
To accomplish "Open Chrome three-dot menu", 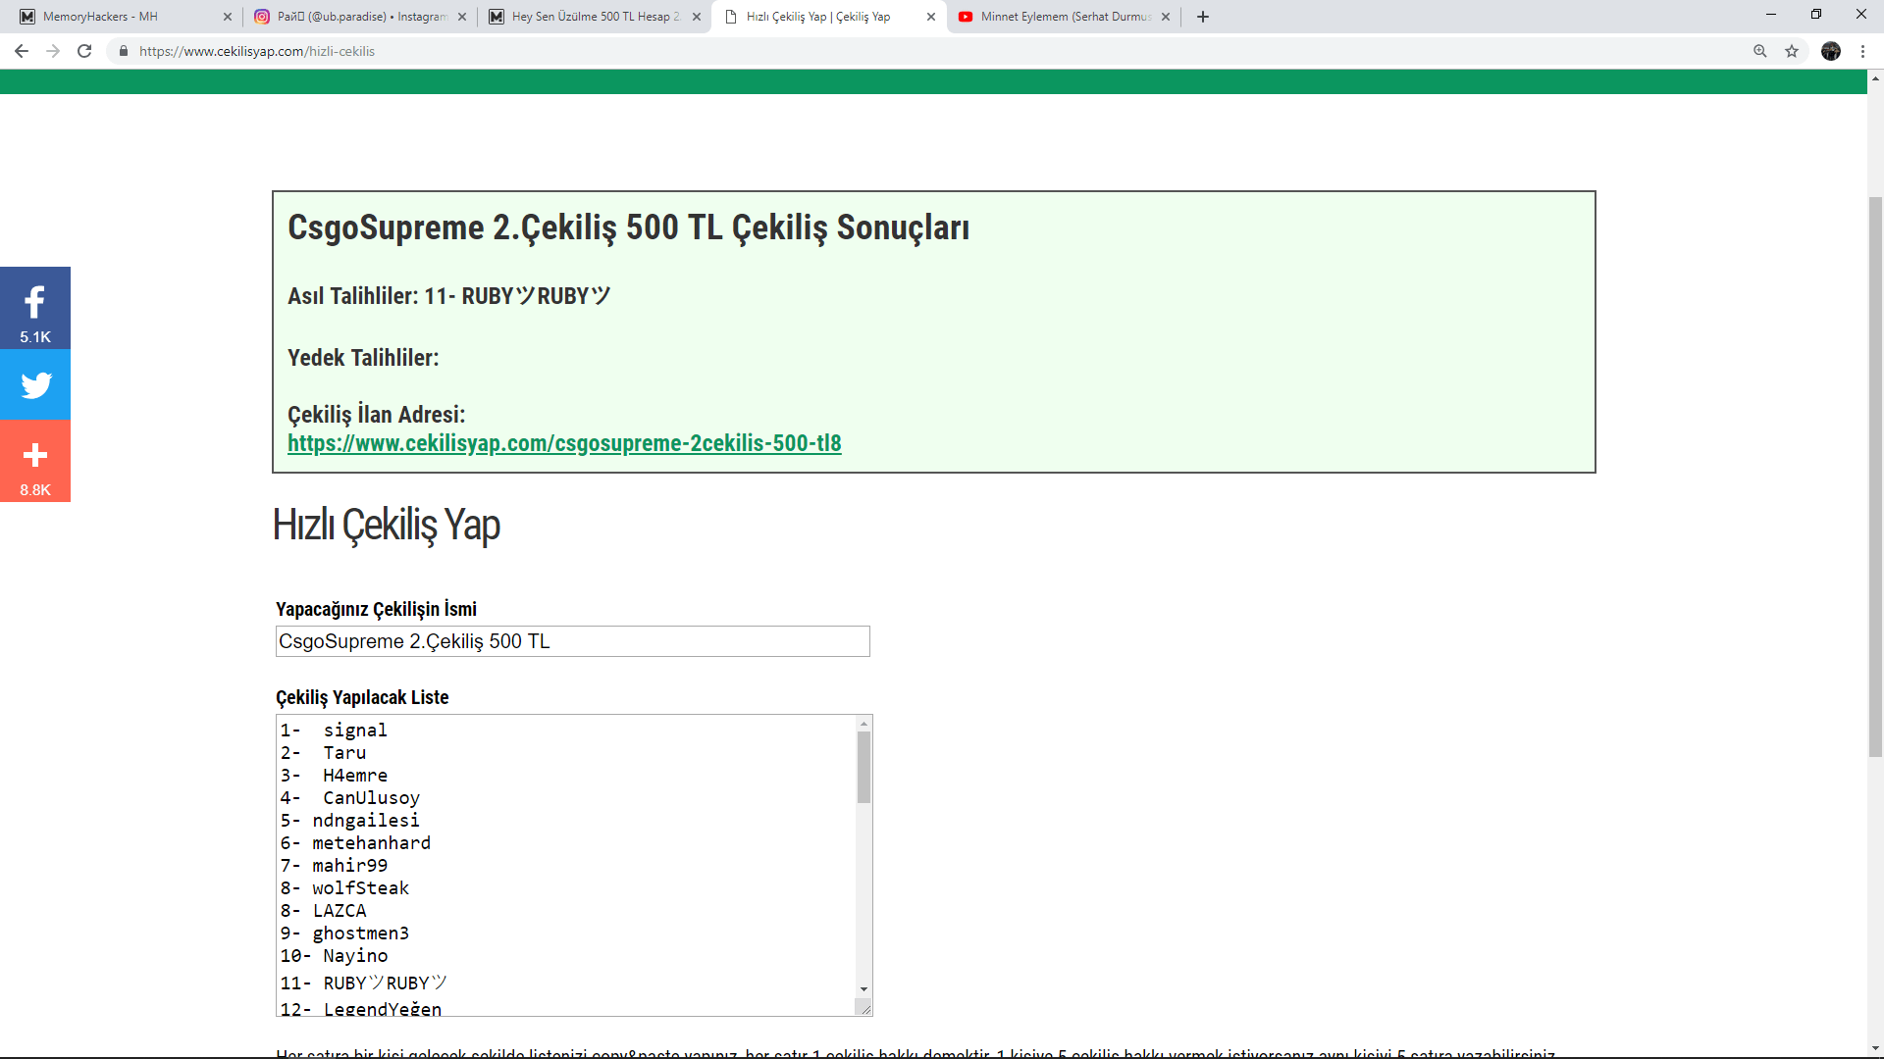I will point(1862,51).
